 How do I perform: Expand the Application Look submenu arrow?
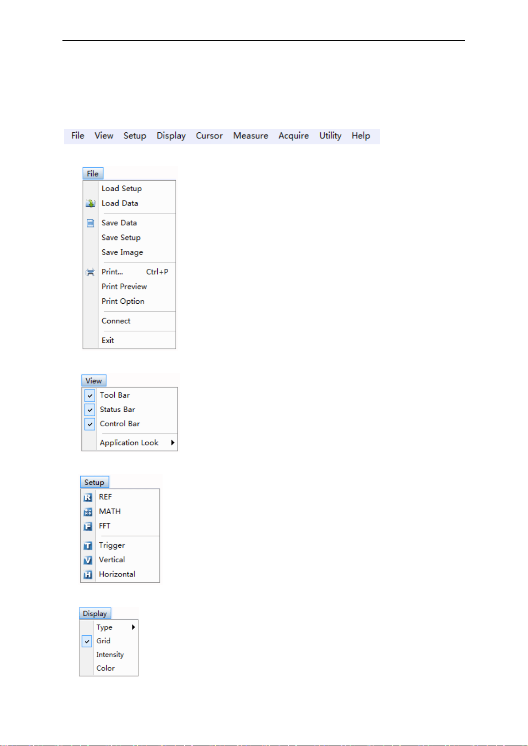pos(173,443)
